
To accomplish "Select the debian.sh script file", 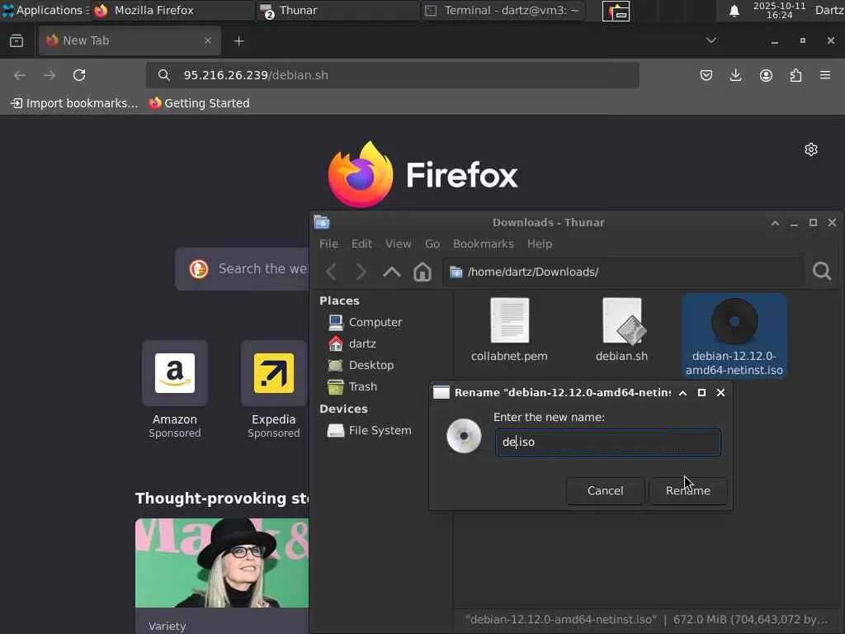I will pyautogui.click(x=622, y=330).
